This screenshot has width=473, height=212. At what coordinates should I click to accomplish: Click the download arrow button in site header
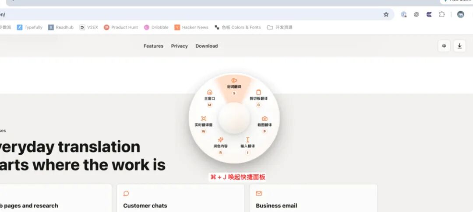tap(459, 46)
